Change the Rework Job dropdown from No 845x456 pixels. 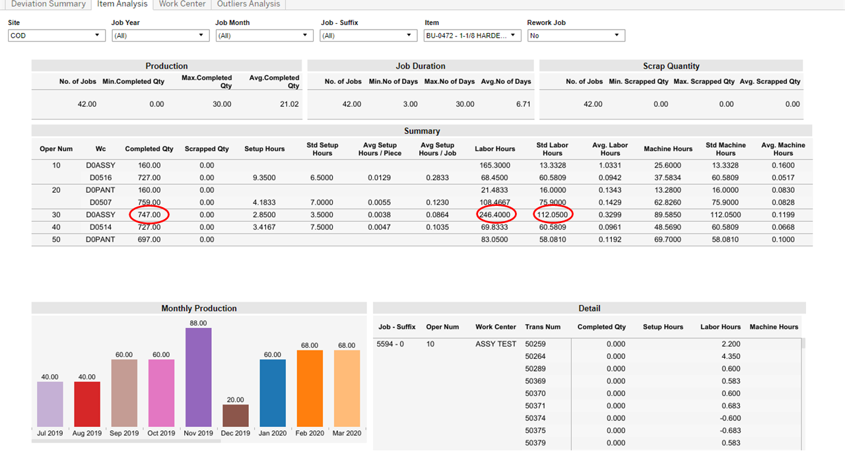(x=576, y=36)
